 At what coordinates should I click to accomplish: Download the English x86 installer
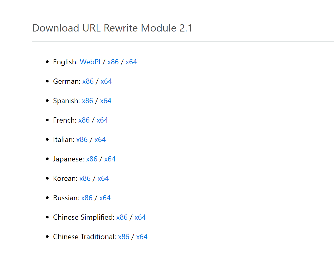113,62
